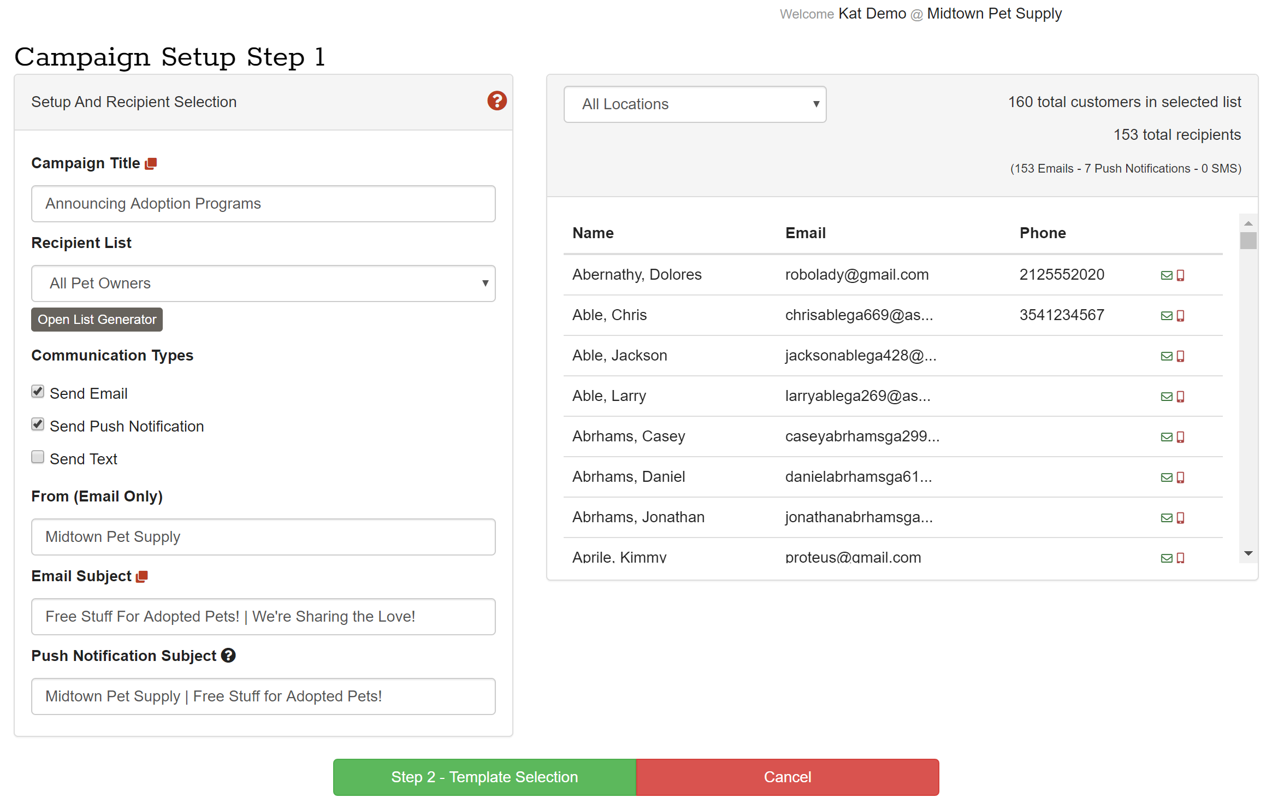Click the red help icon in Setup header
Image resolution: width=1284 pixels, height=803 pixels.
point(496,101)
